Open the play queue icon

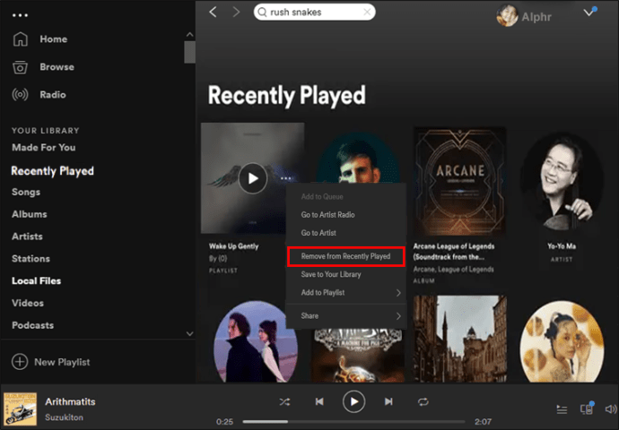pos(562,410)
